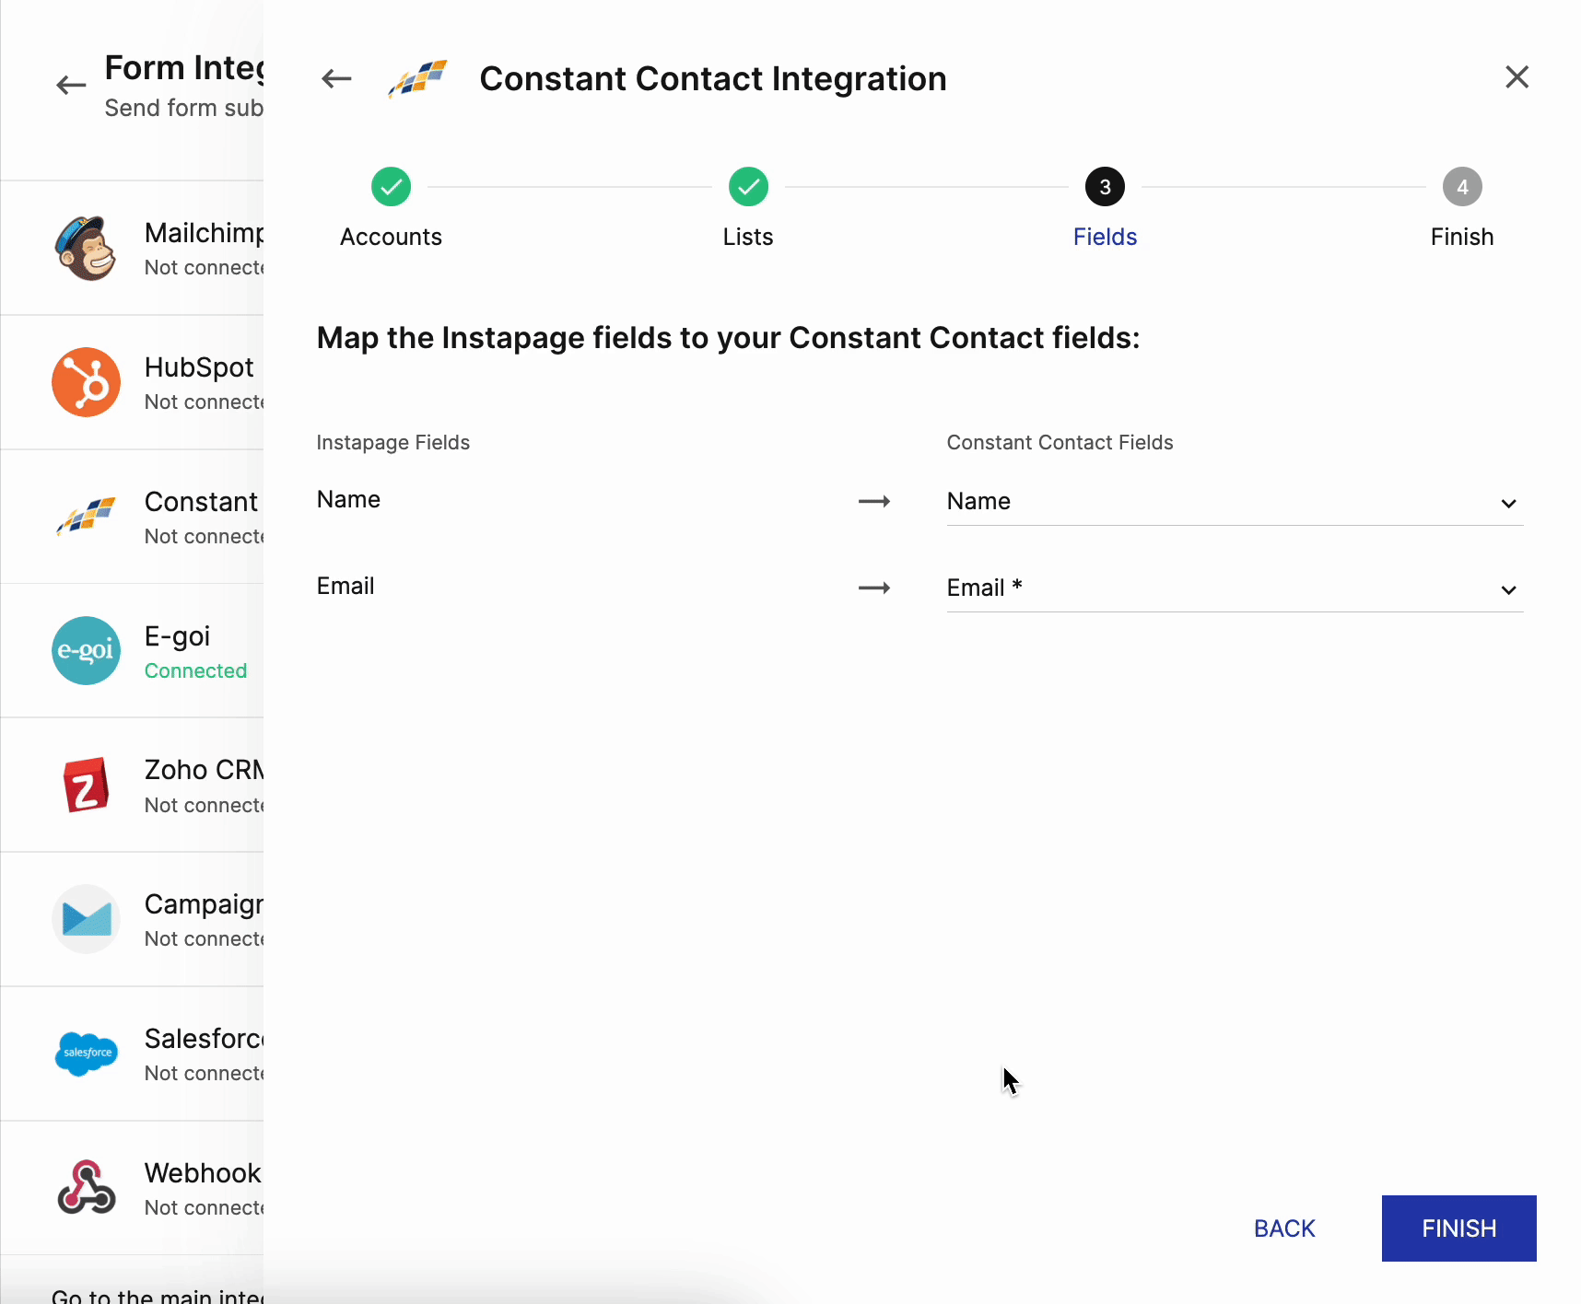Go back using the integration header arrow

pos(336,79)
